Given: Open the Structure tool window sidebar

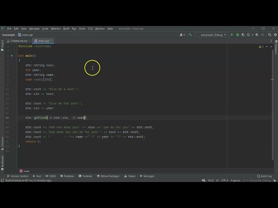Looking at the screenshot, I should point(2,143).
